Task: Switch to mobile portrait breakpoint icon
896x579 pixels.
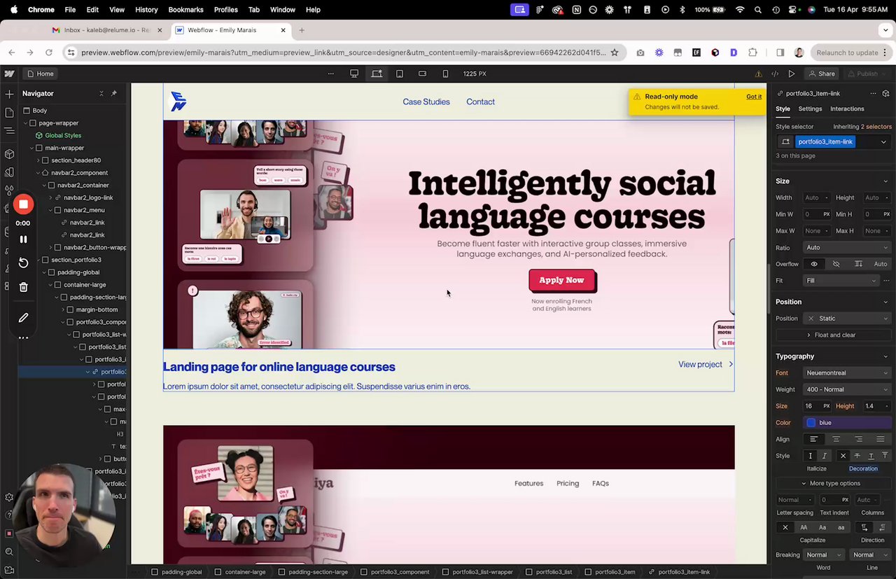Action: point(445,74)
